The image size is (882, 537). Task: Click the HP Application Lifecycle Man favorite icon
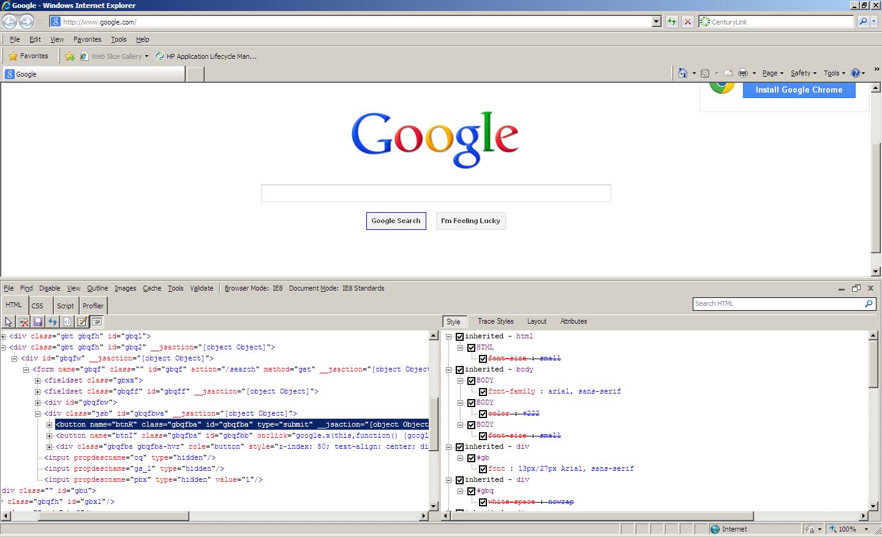[x=160, y=56]
